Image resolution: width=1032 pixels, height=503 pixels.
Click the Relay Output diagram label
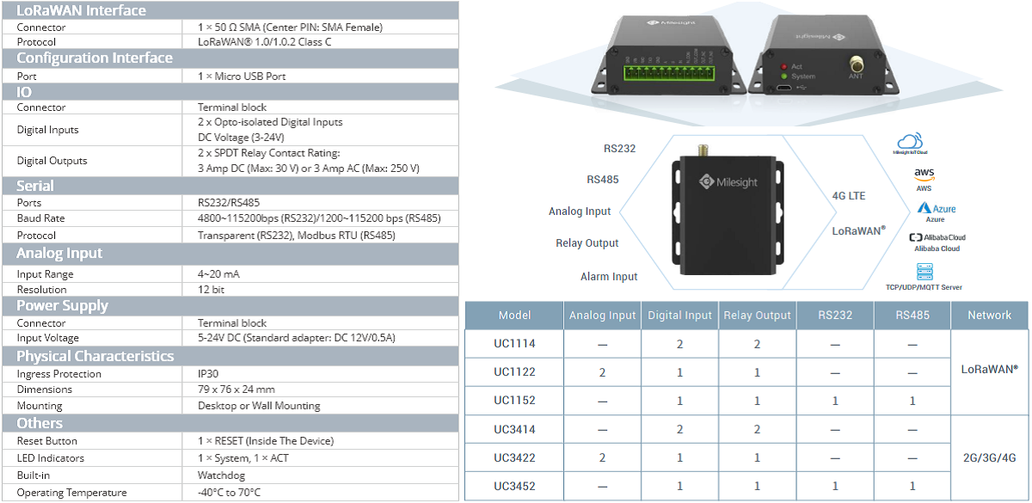point(587,243)
